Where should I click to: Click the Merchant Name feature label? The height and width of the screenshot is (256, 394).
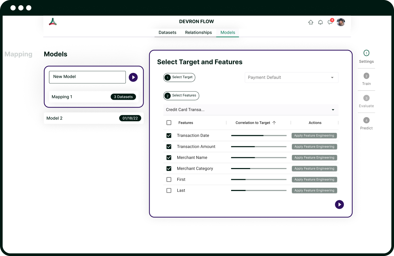click(192, 158)
